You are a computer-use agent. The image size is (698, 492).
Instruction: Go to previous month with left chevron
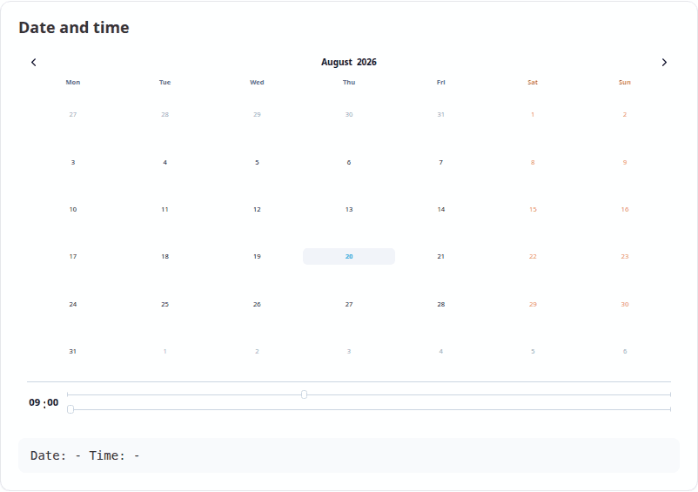[34, 63]
